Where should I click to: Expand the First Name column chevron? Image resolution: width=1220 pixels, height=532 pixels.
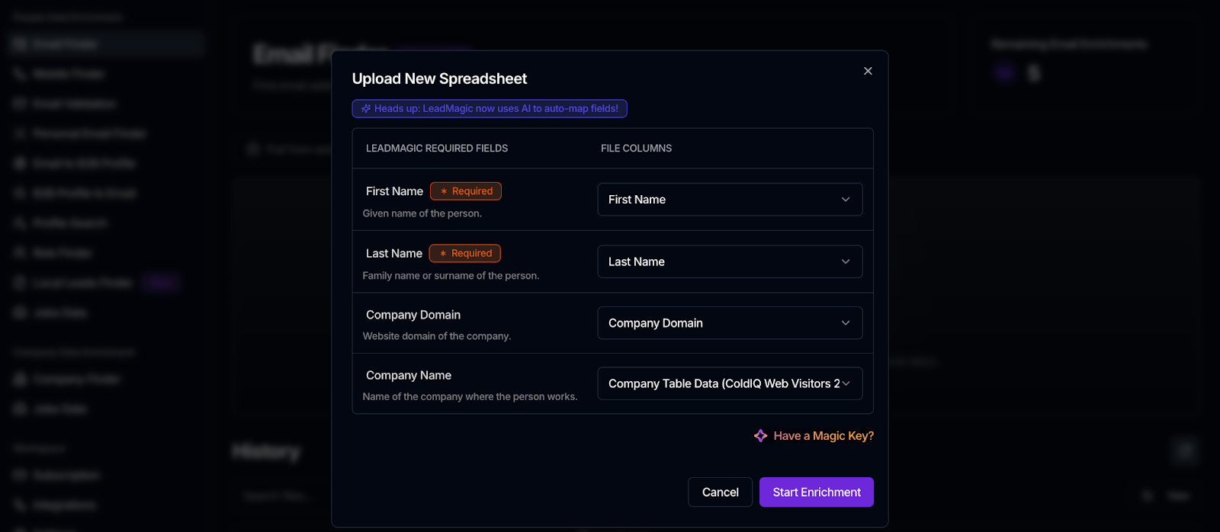point(845,200)
